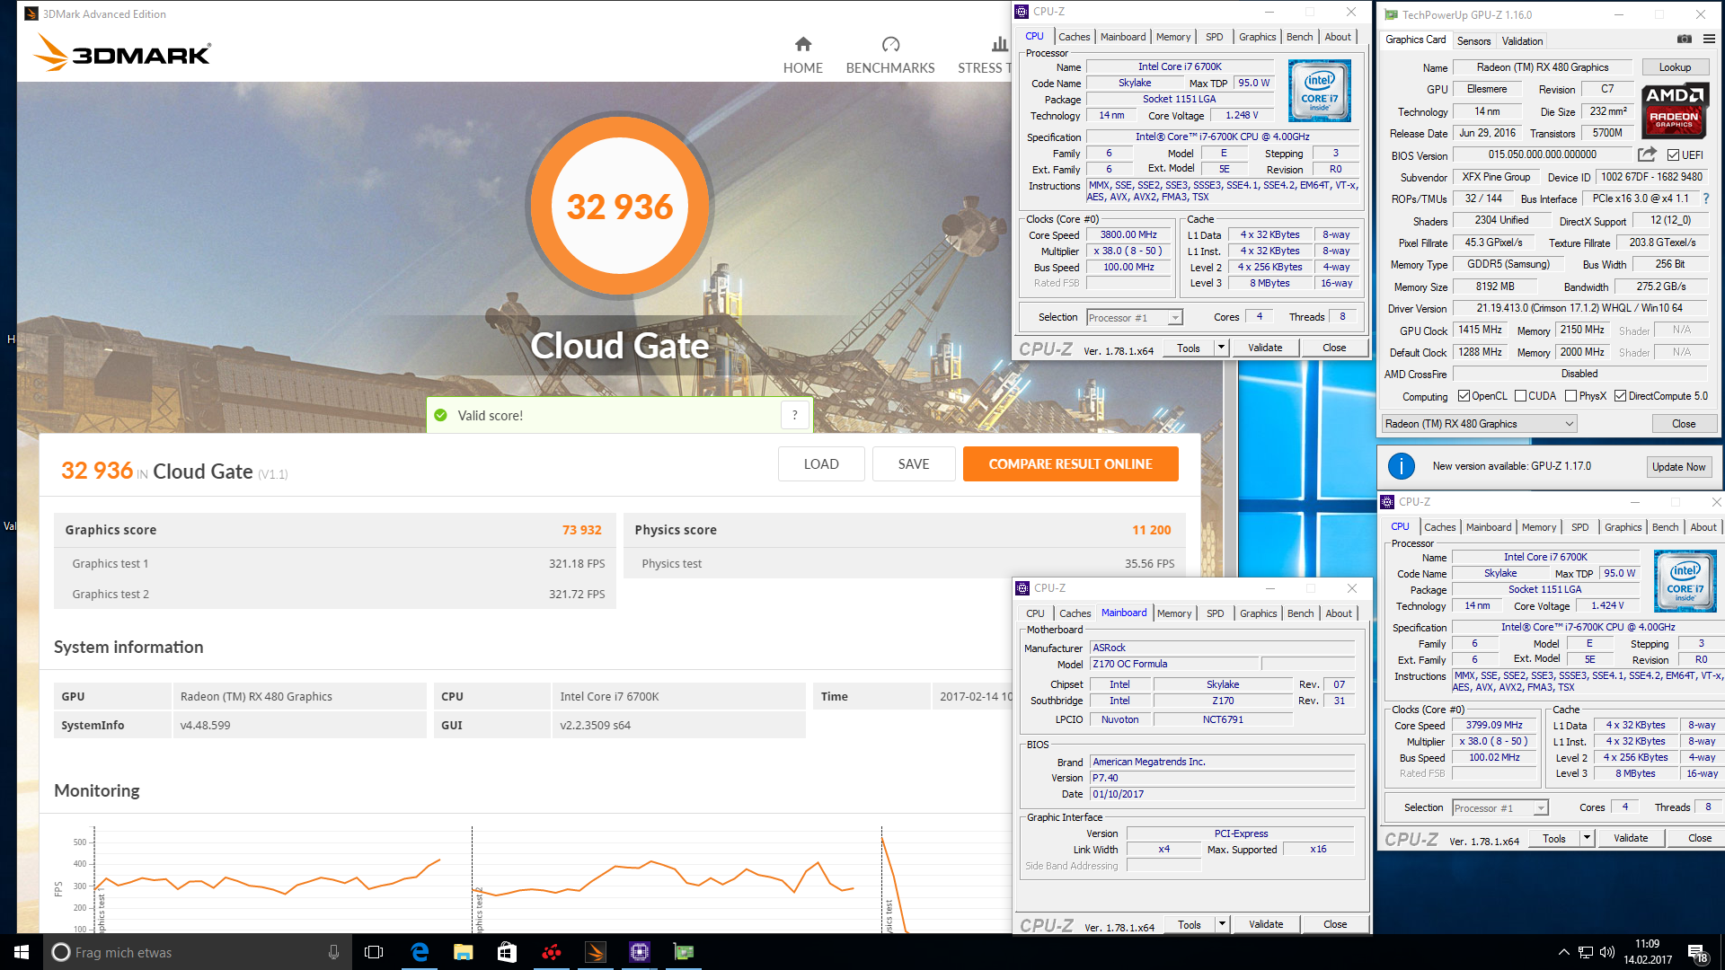Switch to Caches tab in top CPU-Z window
The height and width of the screenshot is (970, 1725).
click(x=1074, y=37)
